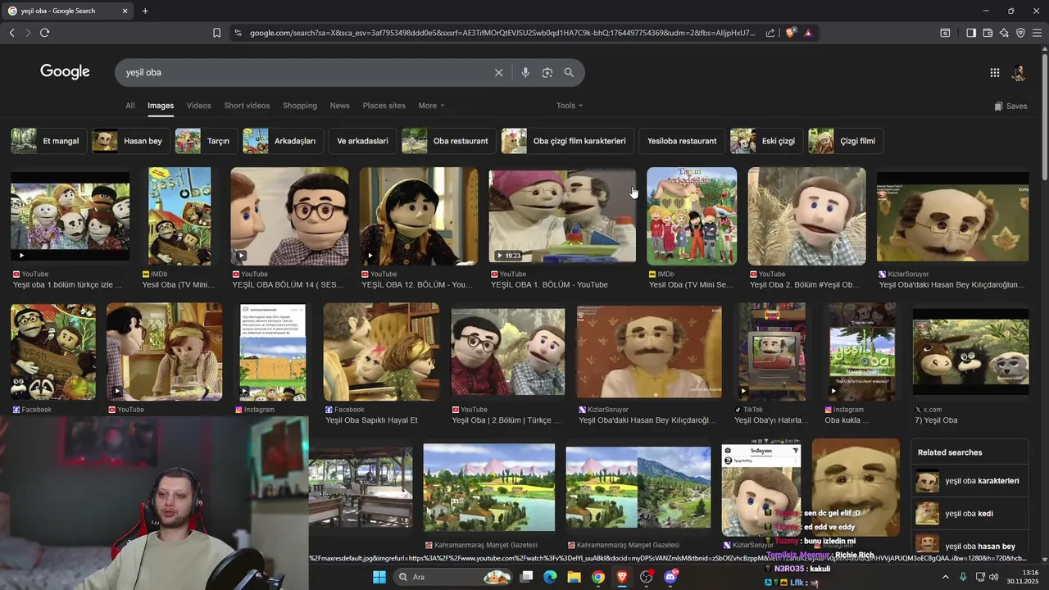The height and width of the screenshot is (590, 1049).
Task: Open YEŞİL OBA 12. BÖLÜM thumbnail
Action: (419, 216)
